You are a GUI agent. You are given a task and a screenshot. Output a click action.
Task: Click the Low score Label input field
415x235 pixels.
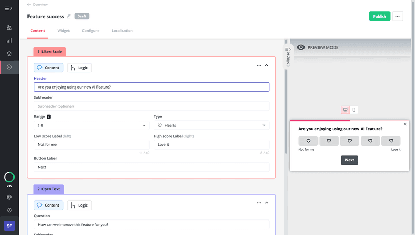(x=92, y=144)
